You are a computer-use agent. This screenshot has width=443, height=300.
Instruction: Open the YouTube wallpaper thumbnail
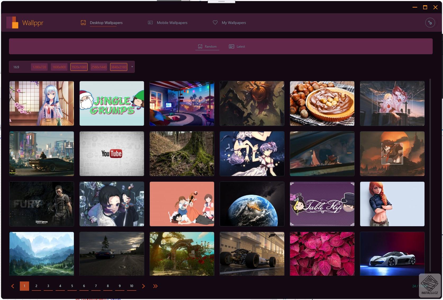112,154
